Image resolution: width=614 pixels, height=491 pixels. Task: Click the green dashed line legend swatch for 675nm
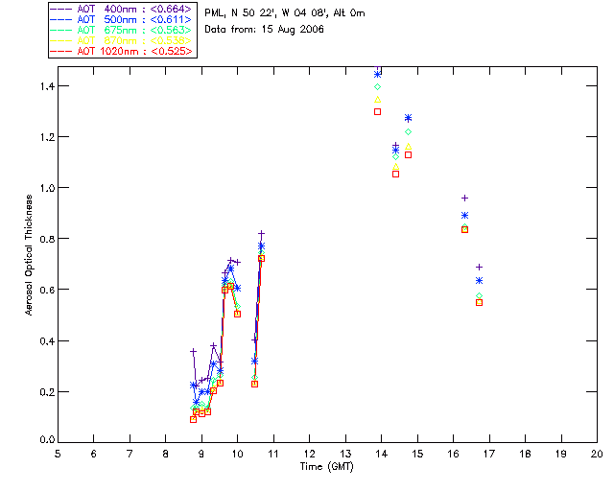coord(61,30)
